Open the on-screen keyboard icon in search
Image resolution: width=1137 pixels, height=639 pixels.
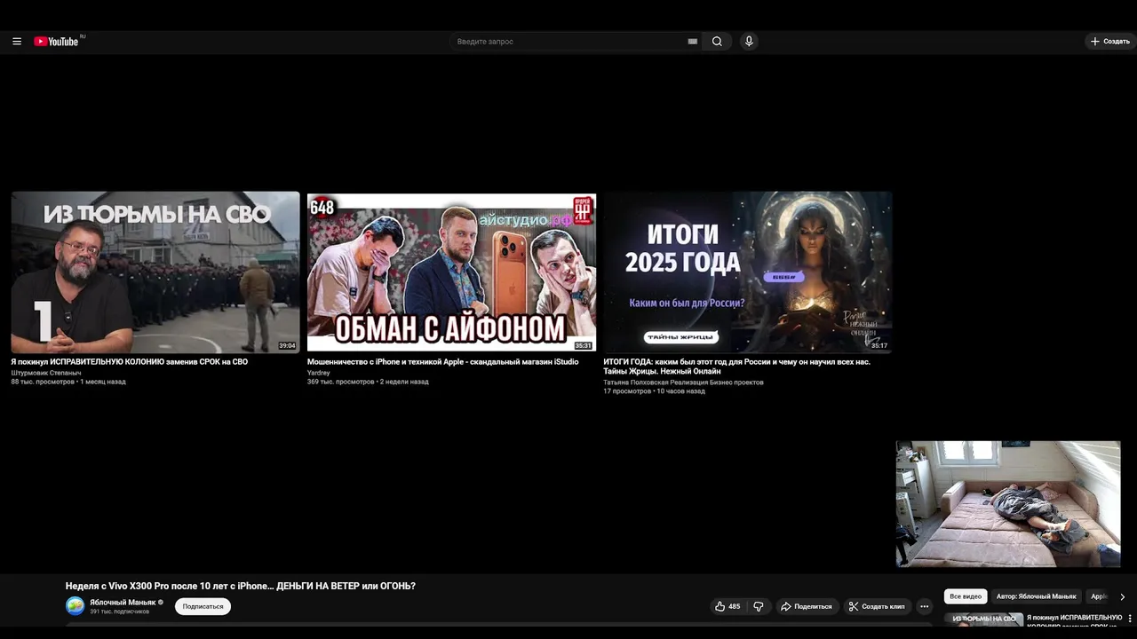click(x=692, y=42)
